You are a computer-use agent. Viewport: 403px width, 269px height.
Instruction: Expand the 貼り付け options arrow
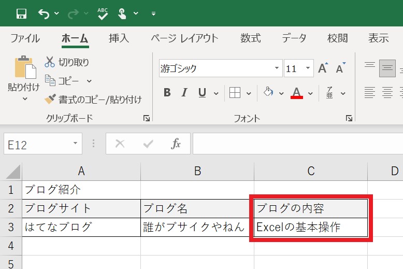click(x=25, y=98)
